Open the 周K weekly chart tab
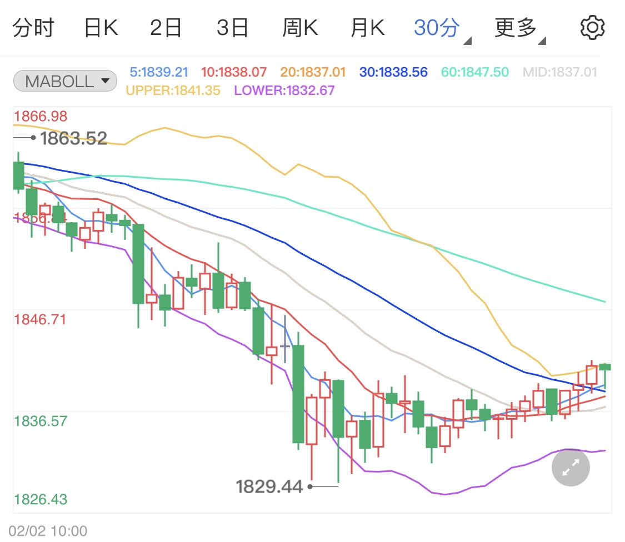The height and width of the screenshot is (542, 625). coord(300,28)
